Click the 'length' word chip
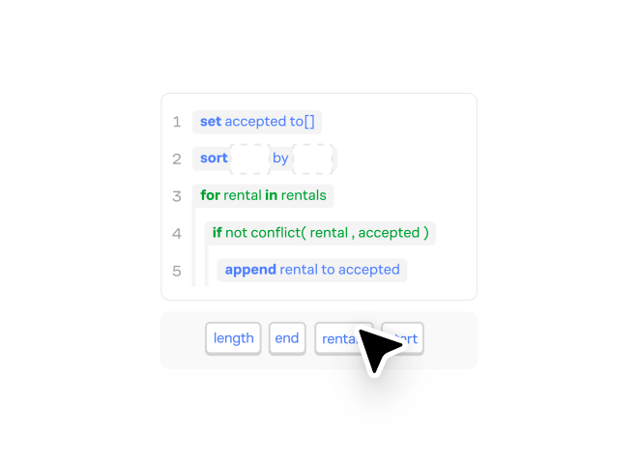 pyautogui.click(x=233, y=338)
